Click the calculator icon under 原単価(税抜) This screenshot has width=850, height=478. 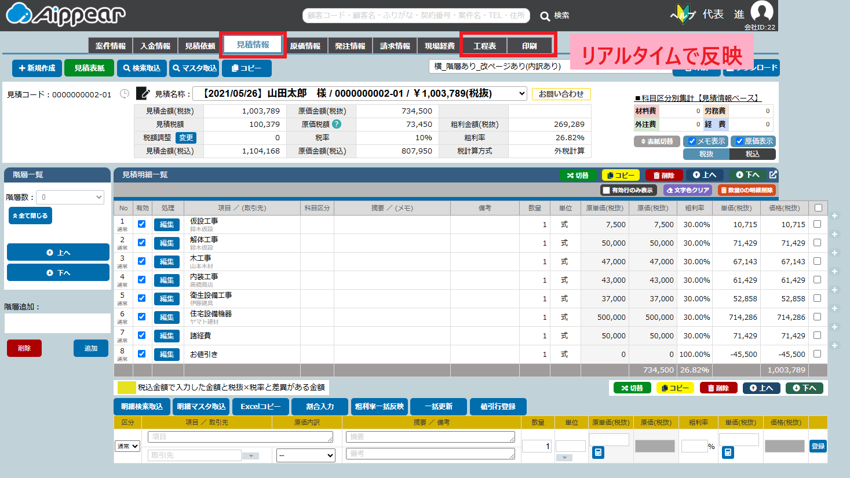[599, 453]
